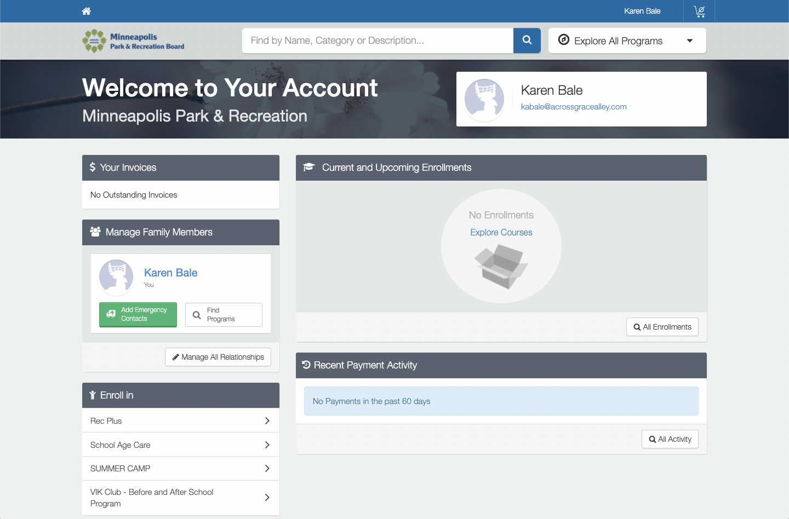Click the Add Emergency Contacts button

138,314
